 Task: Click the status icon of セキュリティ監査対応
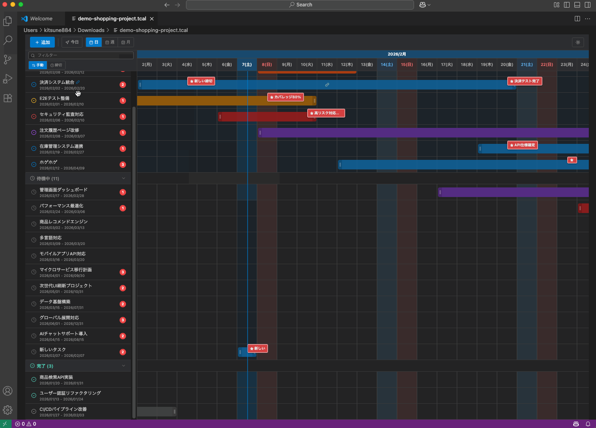(34, 117)
